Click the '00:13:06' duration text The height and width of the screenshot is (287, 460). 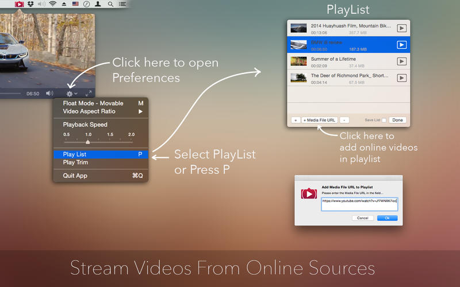319,33
